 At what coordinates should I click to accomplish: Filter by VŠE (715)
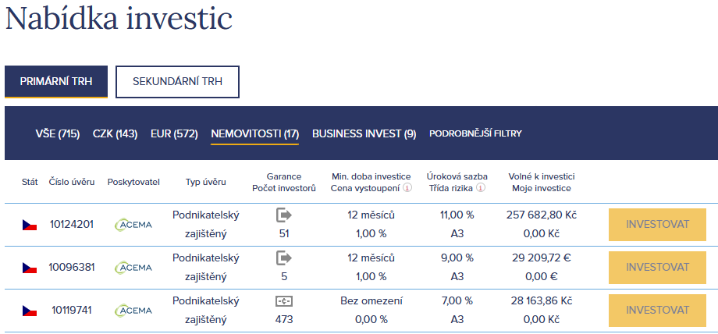coord(58,133)
